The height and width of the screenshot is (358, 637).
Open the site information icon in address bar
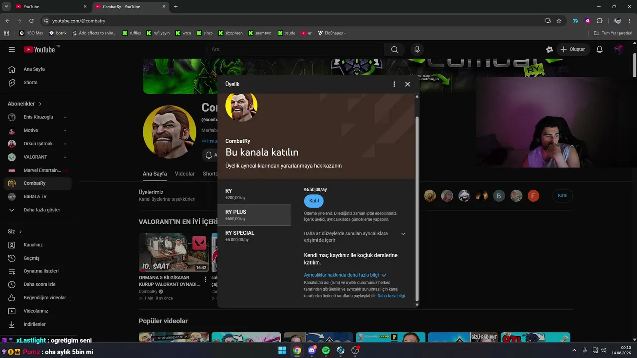point(46,21)
